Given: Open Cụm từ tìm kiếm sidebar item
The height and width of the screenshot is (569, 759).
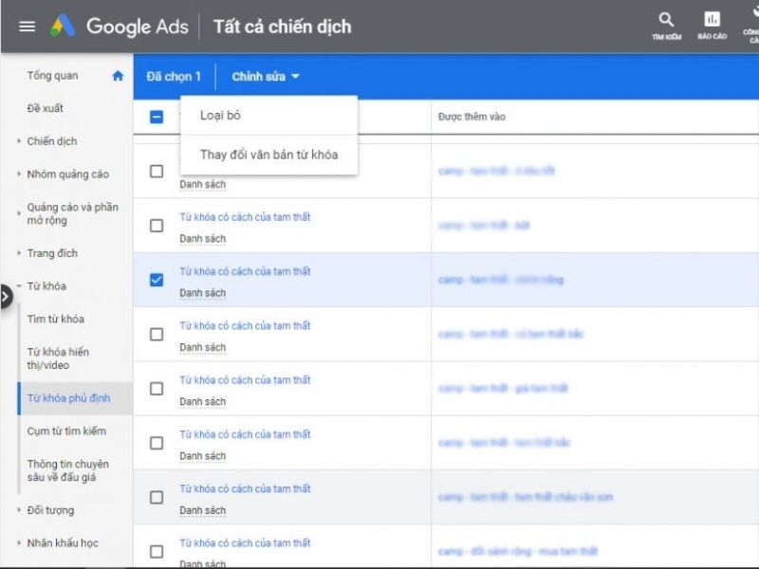Looking at the screenshot, I should coord(66,431).
